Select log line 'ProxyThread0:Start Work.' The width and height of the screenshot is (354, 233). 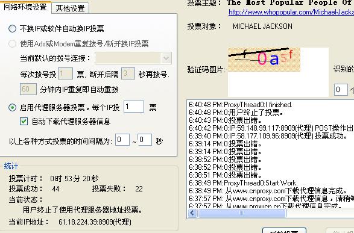[244, 183]
